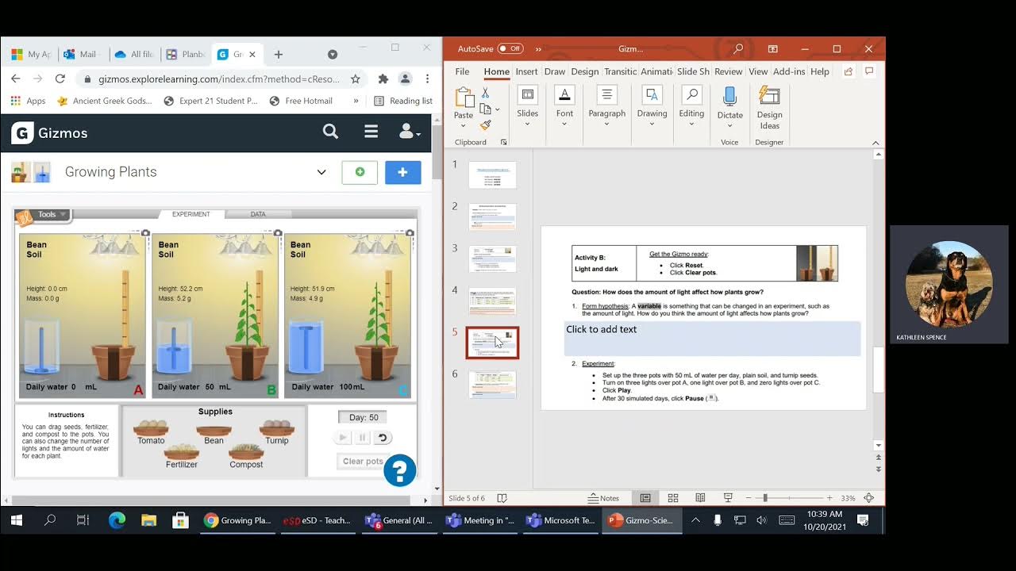This screenshot has height=571, width=1016.
Task: Reload the page in Chrome
Action: (60, 79)
